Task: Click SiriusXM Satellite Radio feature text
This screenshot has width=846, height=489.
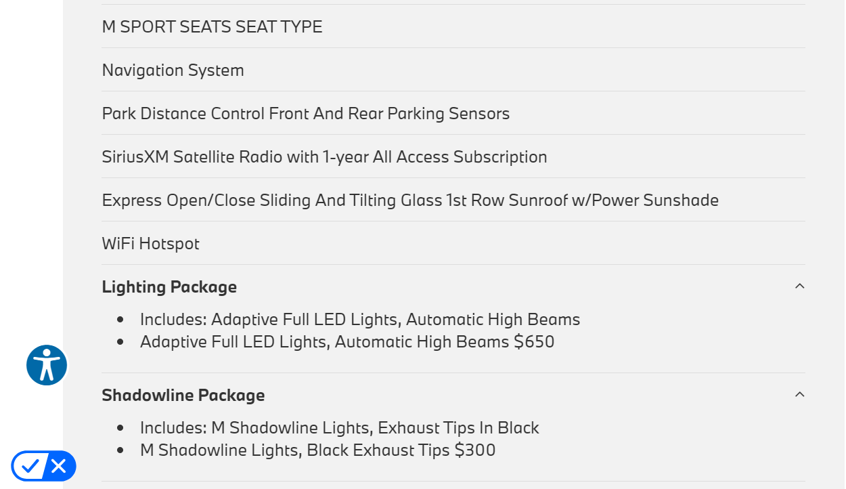Action: pos(324,157)
